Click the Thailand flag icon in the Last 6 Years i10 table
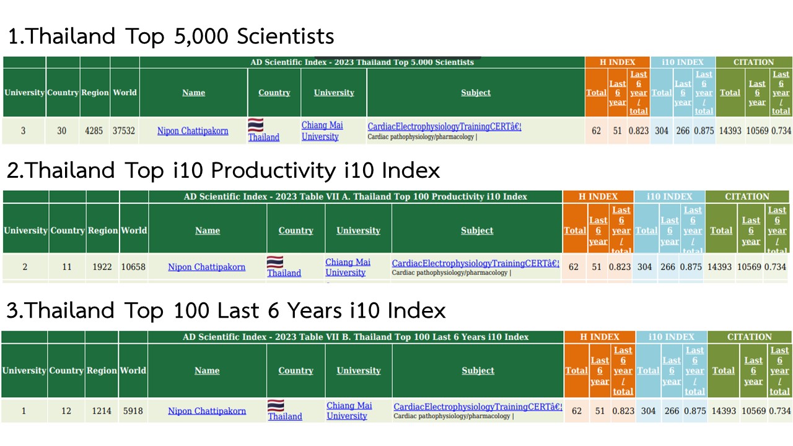This screenshot has height=446, width=793. pos(276,405)
